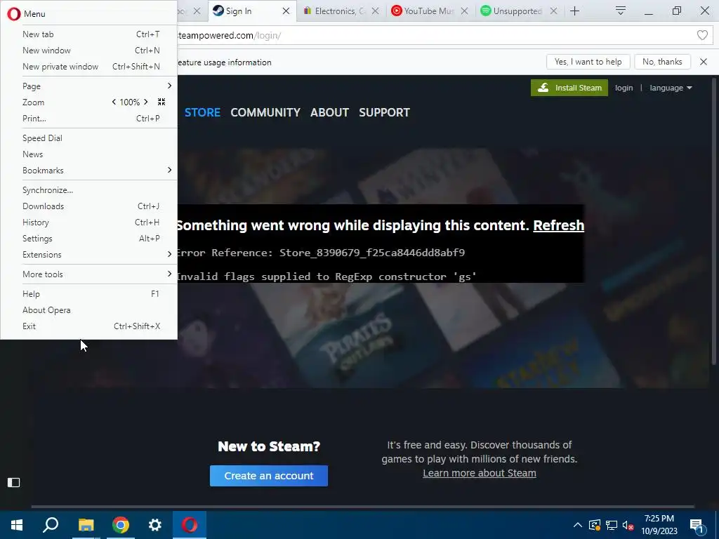Click Yes, I want to help

coord(588,62)
